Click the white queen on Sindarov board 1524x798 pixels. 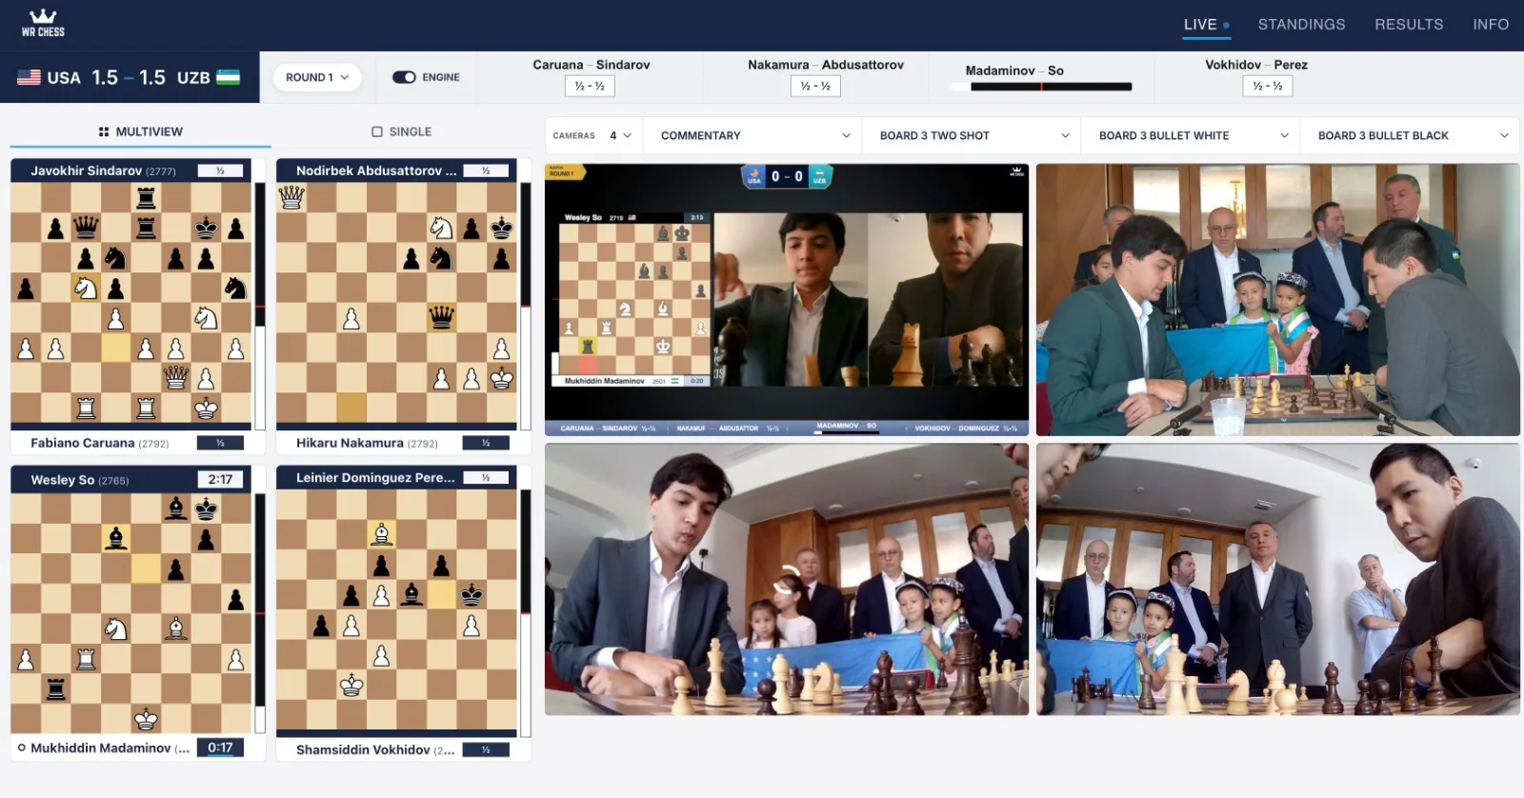[x=176, y=377]
